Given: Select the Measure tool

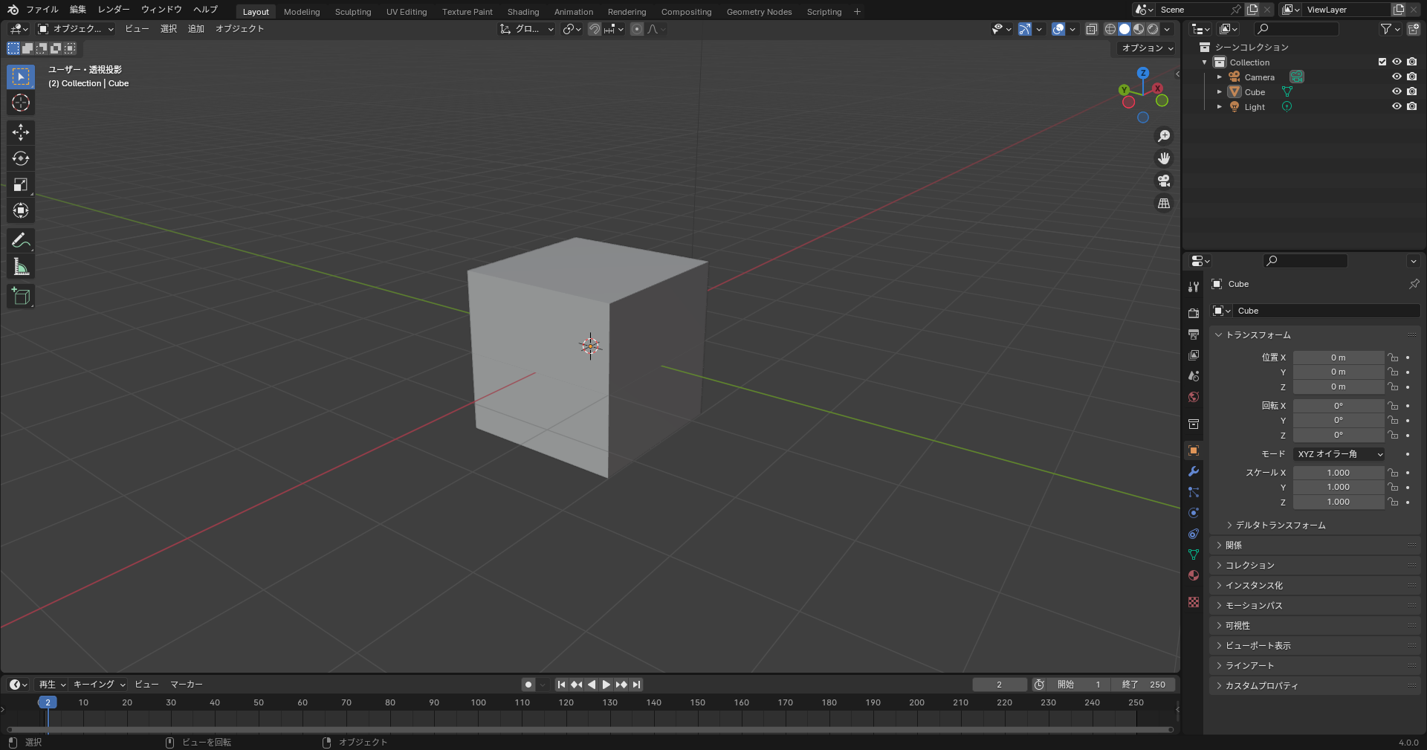Looking at the screenshot, I should point(21,267).
